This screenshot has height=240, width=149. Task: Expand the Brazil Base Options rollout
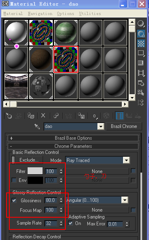pos(73,138)
